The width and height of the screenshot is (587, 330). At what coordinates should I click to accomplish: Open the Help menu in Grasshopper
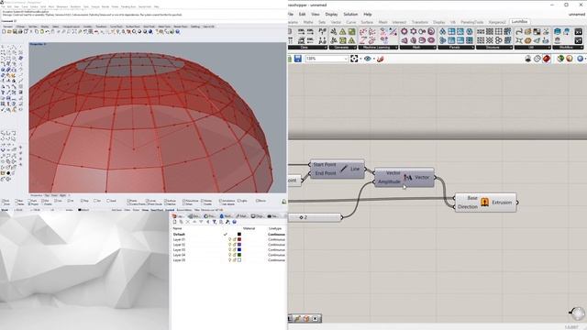click(x=368, y=15)
